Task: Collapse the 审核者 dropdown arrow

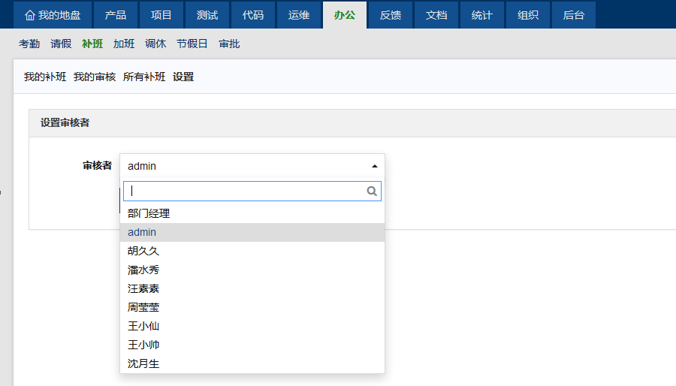Action: [x=374, y=166]
